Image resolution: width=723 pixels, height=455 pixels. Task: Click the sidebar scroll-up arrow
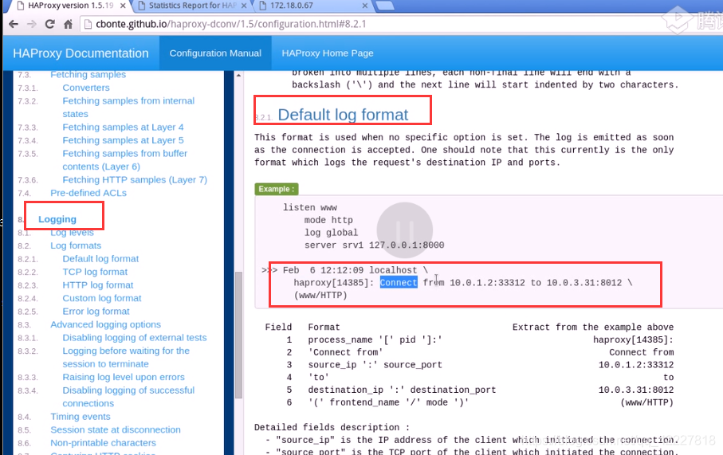(238, 75)
